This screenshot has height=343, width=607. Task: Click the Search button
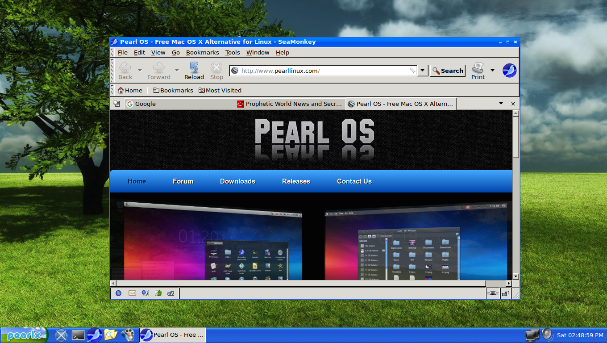447,70
